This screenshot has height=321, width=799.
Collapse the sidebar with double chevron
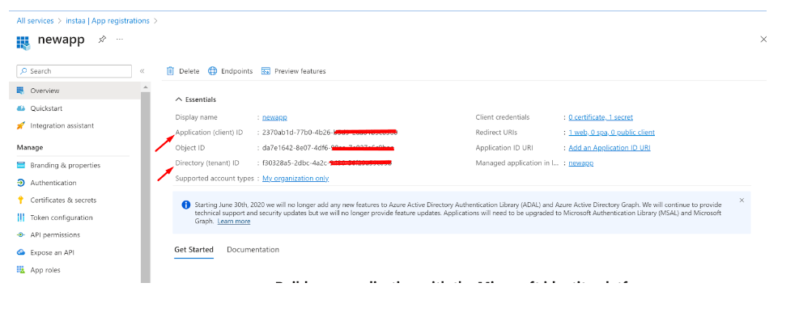tap(142, 71)
